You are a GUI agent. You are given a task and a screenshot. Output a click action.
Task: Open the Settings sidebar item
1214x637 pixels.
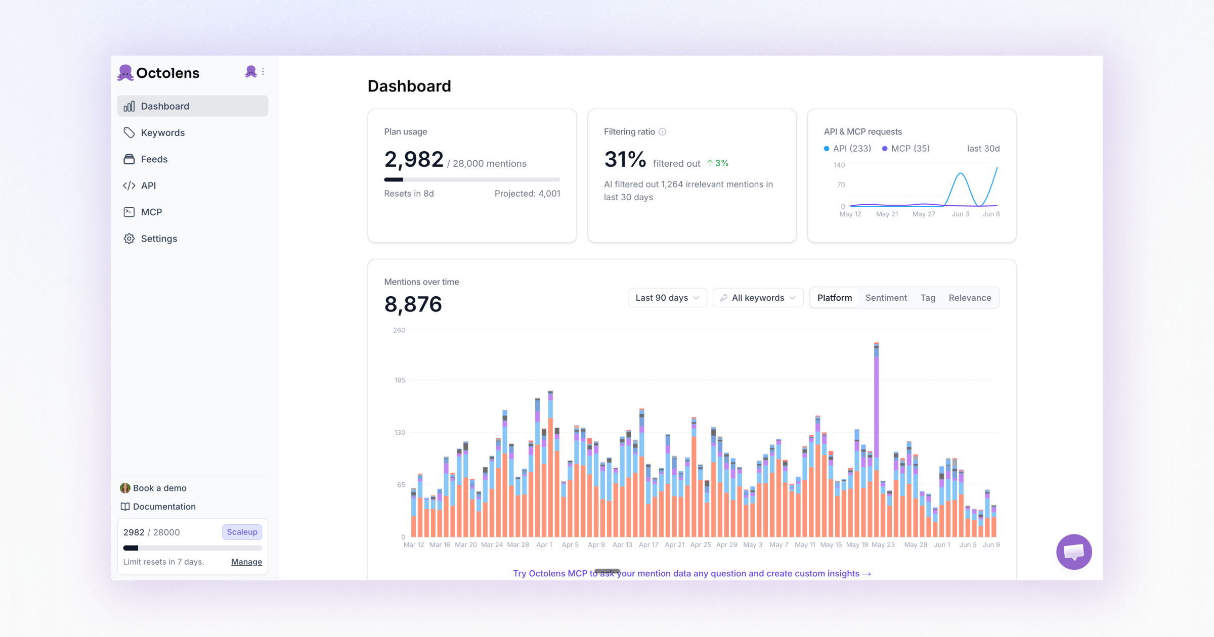(193, 239)
